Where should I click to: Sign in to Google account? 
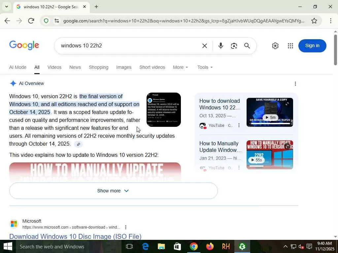pyautogui.click(x=312, y=45)
